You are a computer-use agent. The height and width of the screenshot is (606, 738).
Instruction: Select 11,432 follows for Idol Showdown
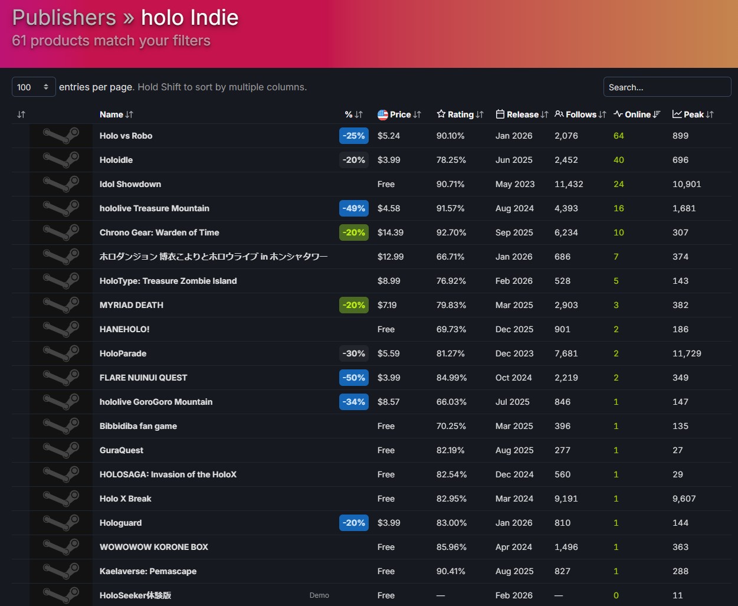pos(569,184)
